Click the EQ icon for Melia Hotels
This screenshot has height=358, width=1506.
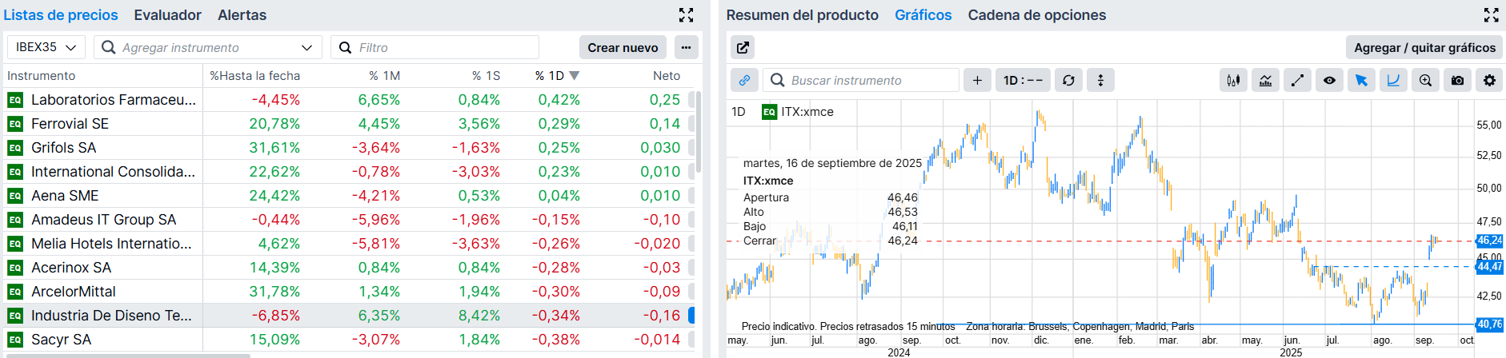[15, 244]
